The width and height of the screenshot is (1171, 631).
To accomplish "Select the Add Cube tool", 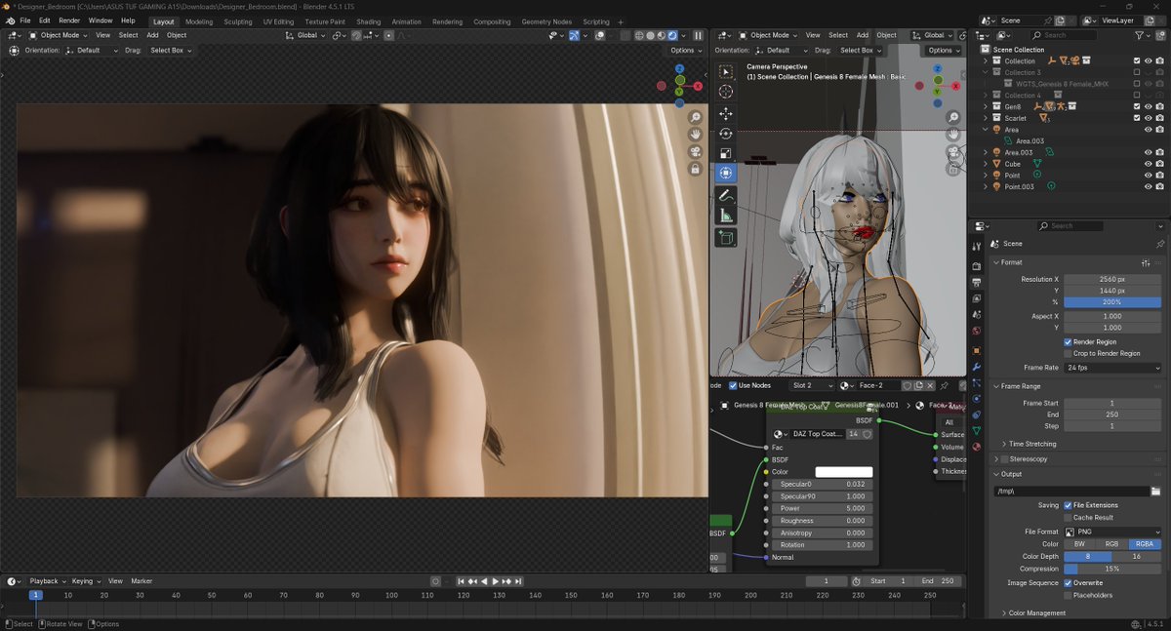I will click(x=726, y=237).
